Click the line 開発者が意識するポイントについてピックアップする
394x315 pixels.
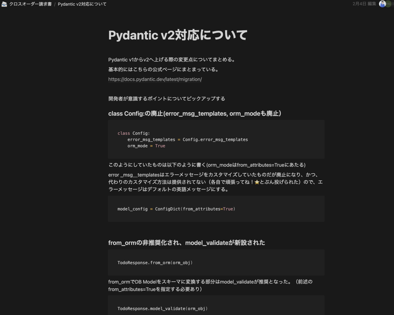click(x=167, y=99)
